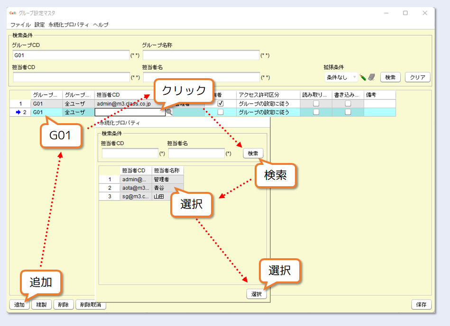Focus the popup 担当者名 search field
Screen dimensions: 450x326
(196, 154)
